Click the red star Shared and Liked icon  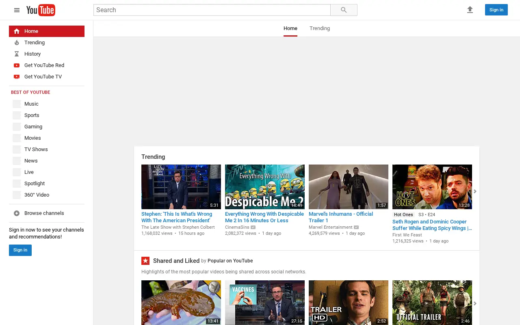(x=145, y=261)
